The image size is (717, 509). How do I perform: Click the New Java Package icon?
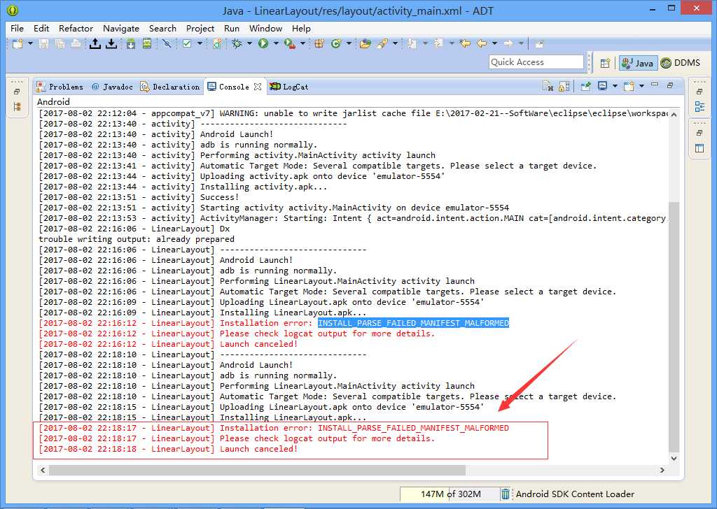tap(319, 44)
